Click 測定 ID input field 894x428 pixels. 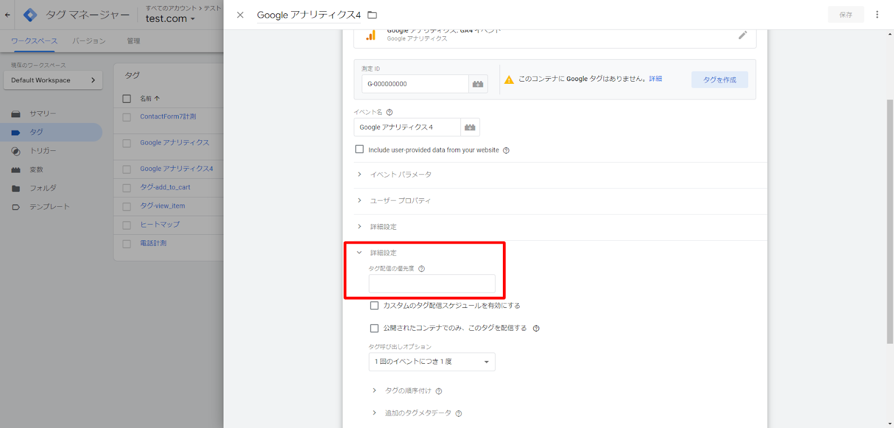coord(415,84)
